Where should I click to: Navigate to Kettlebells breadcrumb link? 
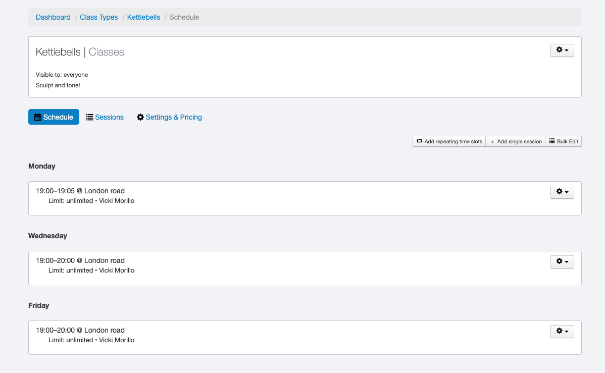point(143,17)
